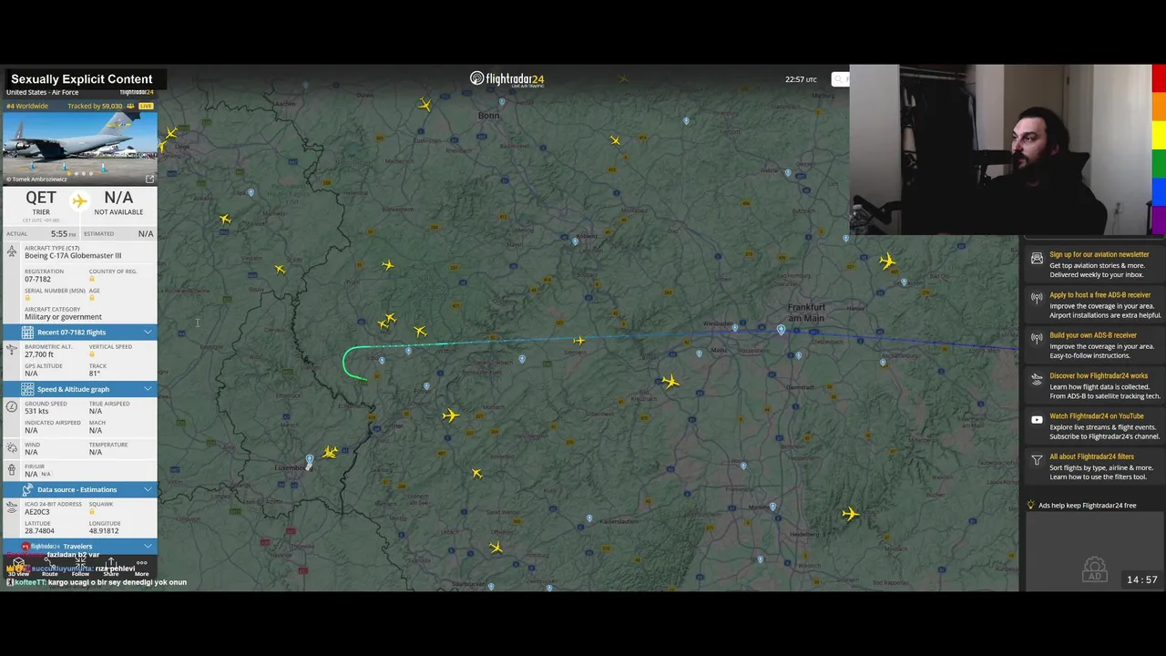Open aircraft photo in external link

149,179
